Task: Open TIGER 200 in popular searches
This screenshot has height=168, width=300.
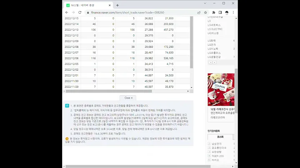Action: (x=218, y=156)
